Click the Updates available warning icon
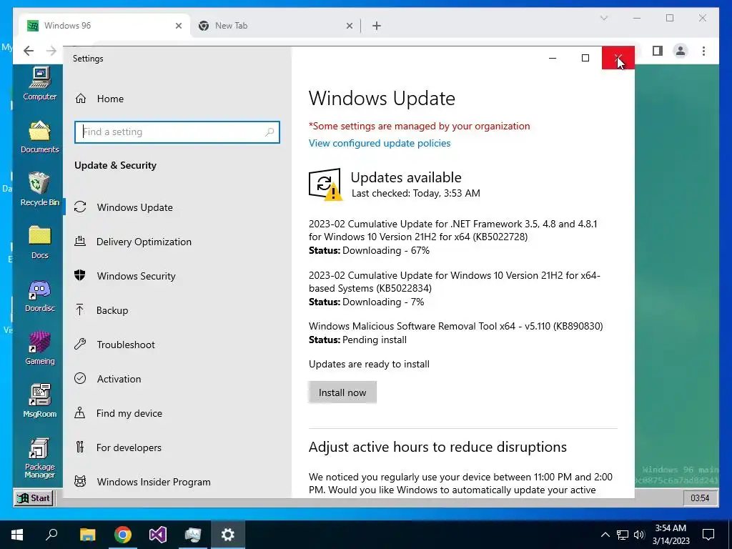 (325, 184)
